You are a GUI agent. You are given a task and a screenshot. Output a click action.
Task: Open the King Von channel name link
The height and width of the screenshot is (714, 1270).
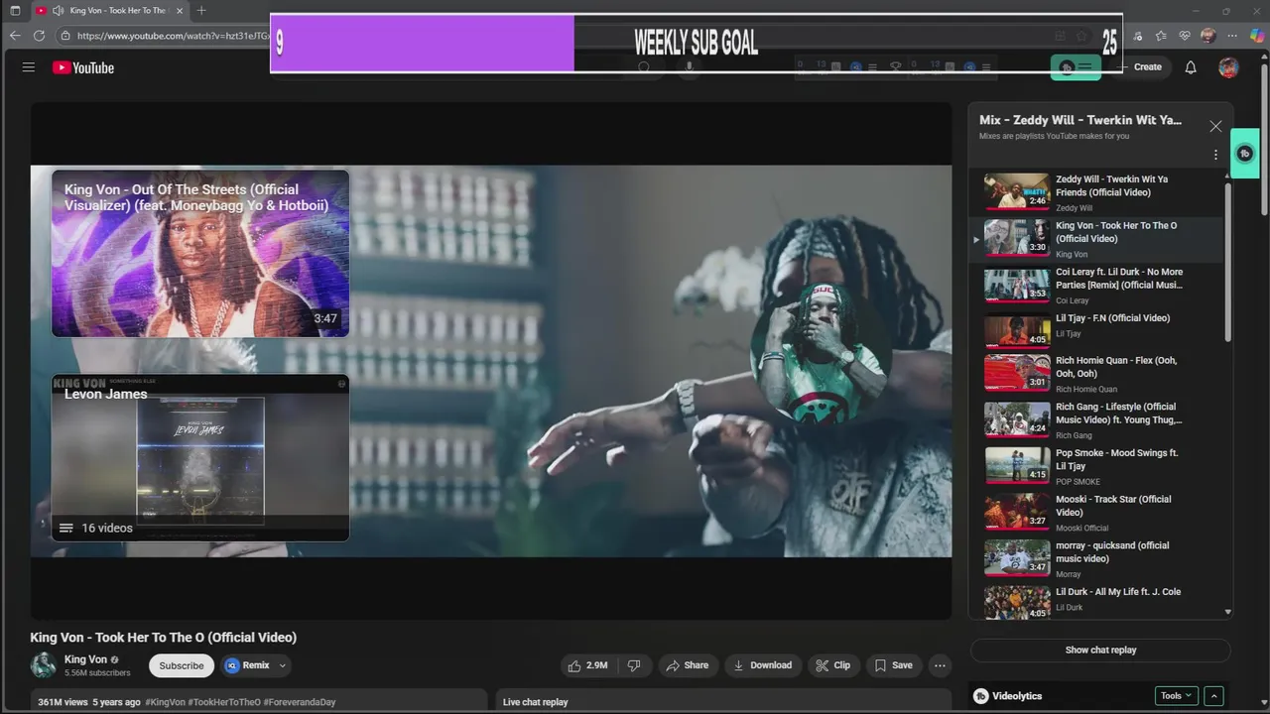pyautogui.click(x=85, y=659)
